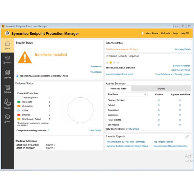Click Spyware and Risks count for Still Infected
The image size is (194, 194).
tap(180, 125)
